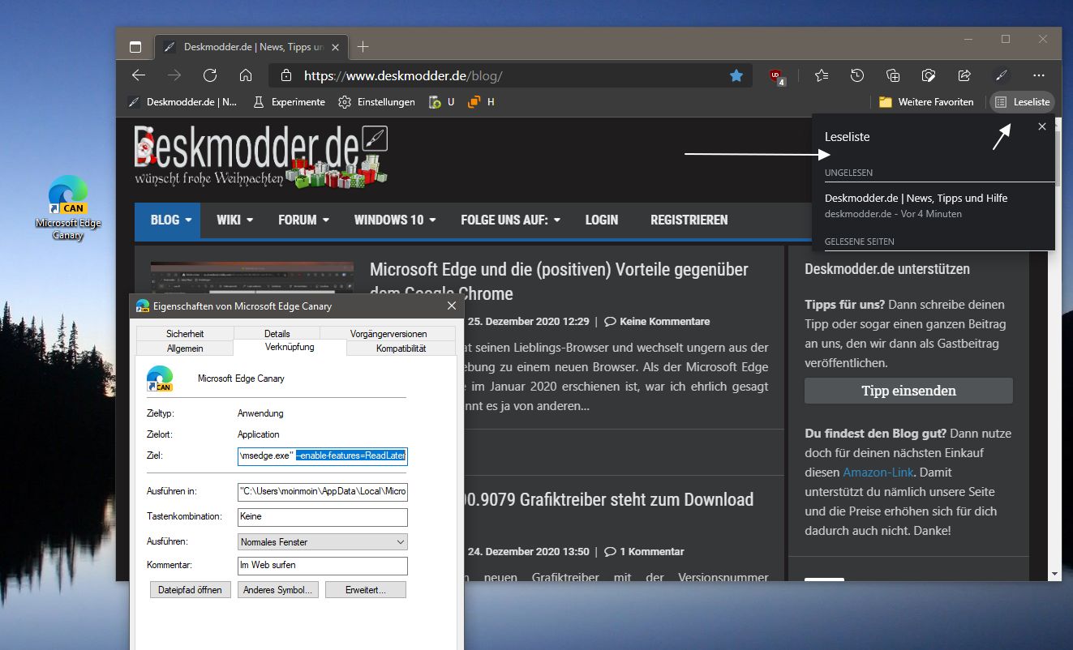Viewport: 1073px width, 650px height.
Task: Expand the FOLGE UNS AUF menu
Action: pos(511,220)
